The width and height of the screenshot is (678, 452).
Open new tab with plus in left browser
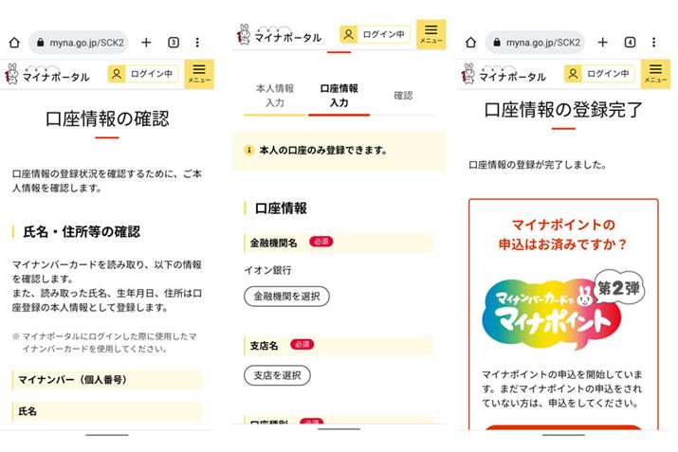(x=146, y=43)
